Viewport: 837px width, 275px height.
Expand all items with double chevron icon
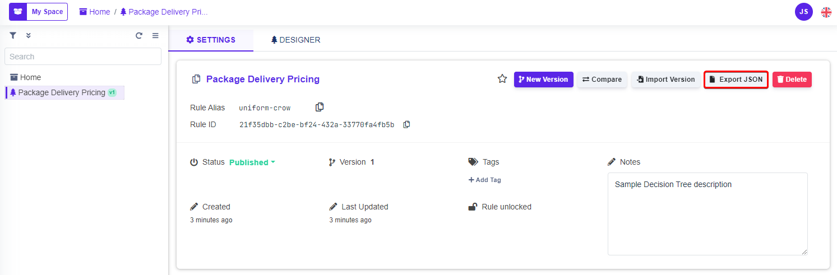[x=29, y=35]
